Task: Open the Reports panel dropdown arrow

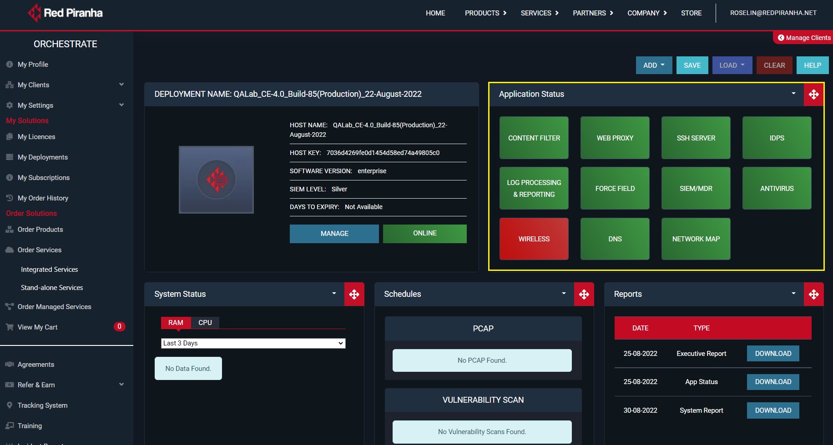Action: coord(793,294)
